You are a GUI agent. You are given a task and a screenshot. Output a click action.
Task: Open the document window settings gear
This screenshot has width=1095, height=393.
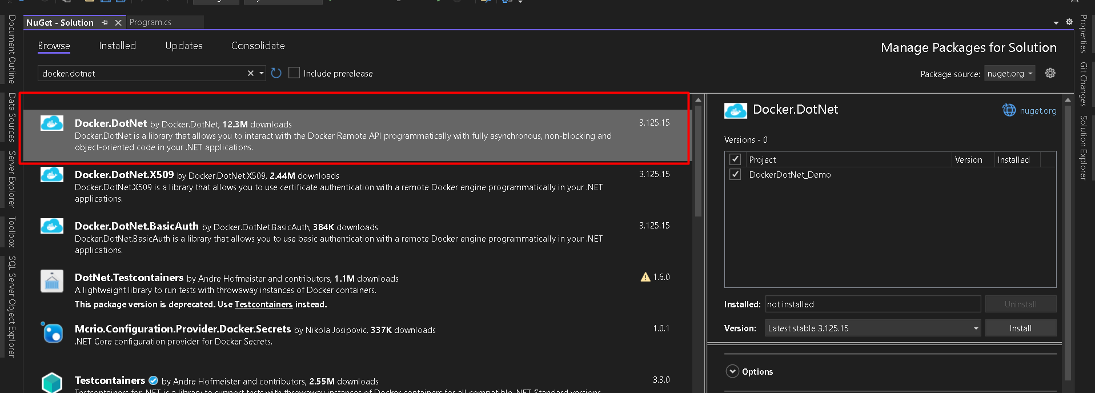point(1069,22)
